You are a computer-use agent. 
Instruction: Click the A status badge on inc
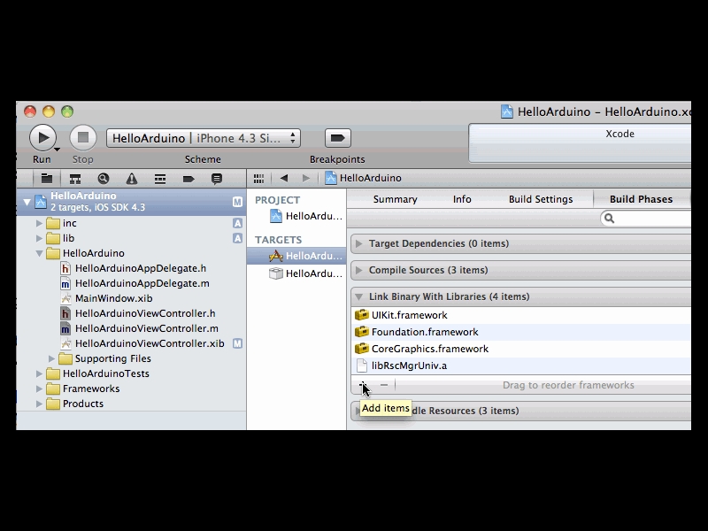[237, 223]
